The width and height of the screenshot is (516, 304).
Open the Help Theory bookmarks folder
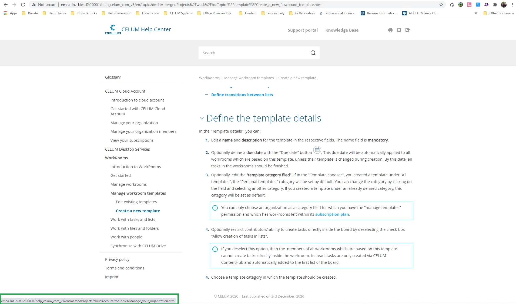(x=54, y=13)
